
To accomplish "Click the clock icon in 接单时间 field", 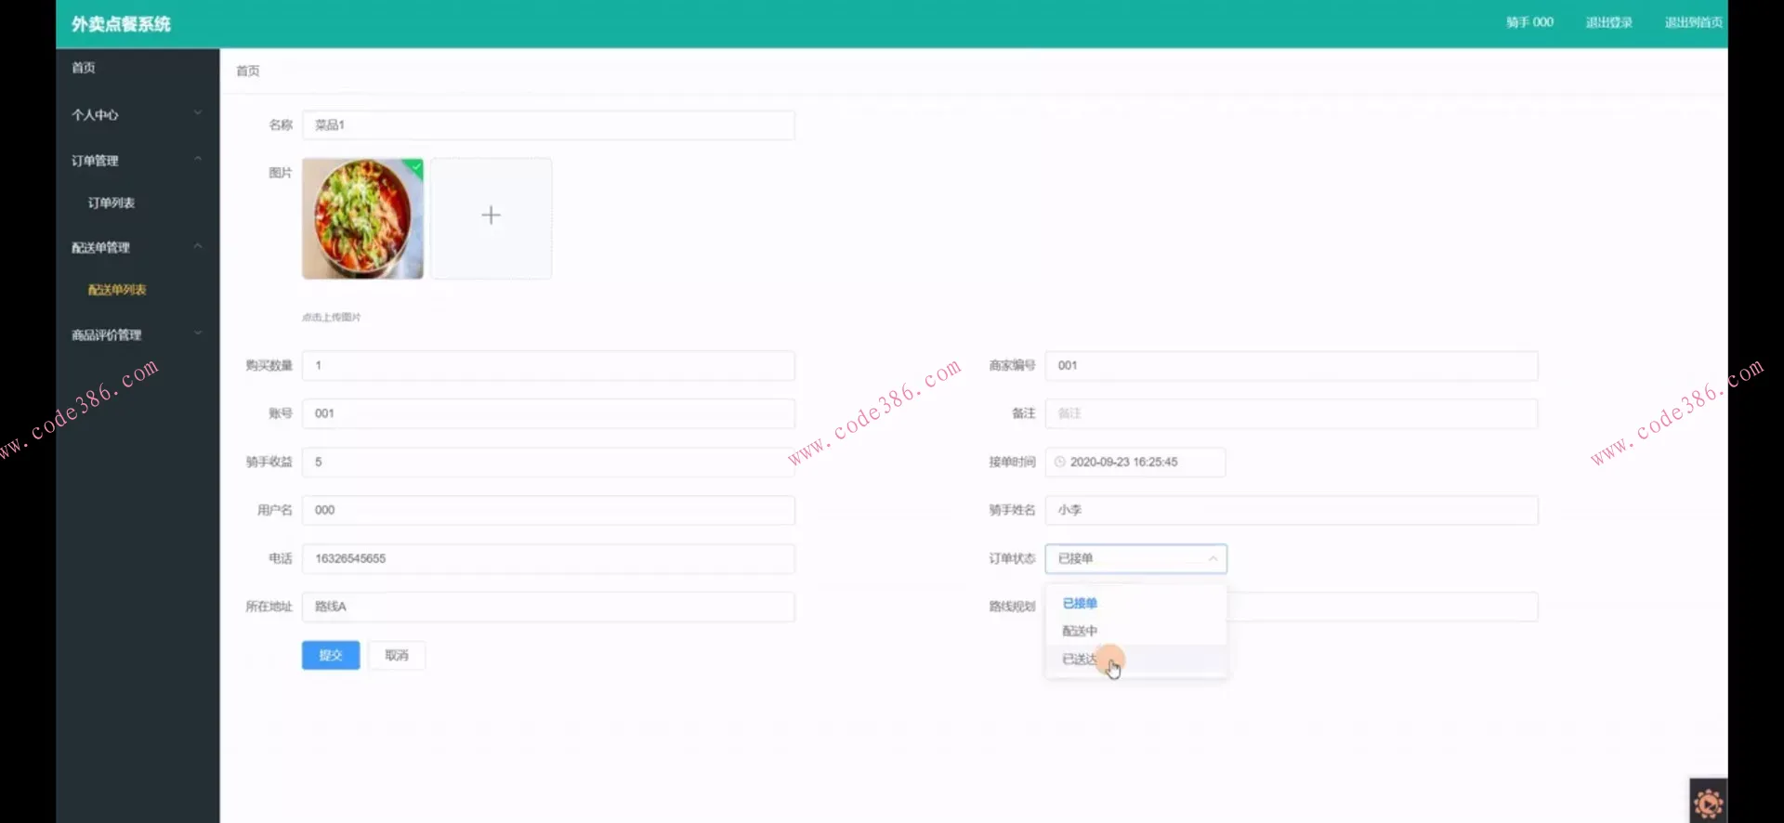I will (1059, 462).
